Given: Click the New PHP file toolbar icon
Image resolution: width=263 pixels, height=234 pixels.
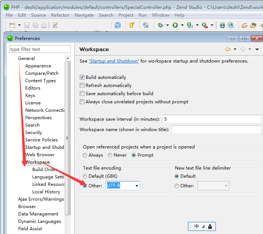Looking at the screenshot, I should point(55,25).
